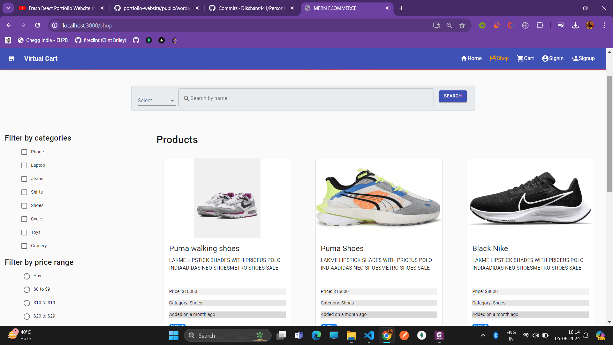Click the Signin account icon
Image resolution: width=613 pixels, height=345 pixels.
point(545,58)
